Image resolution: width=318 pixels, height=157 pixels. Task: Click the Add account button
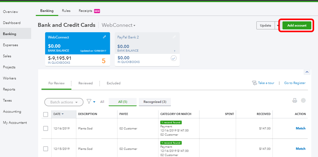(297, 25)
